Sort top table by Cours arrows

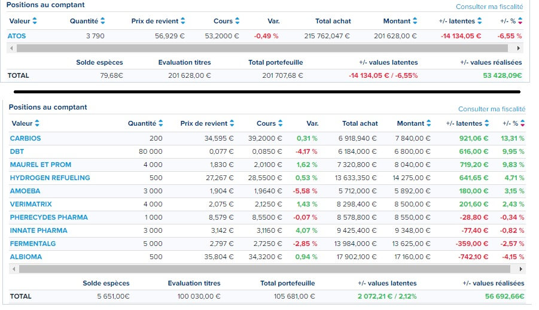click(x=237, y=21)
